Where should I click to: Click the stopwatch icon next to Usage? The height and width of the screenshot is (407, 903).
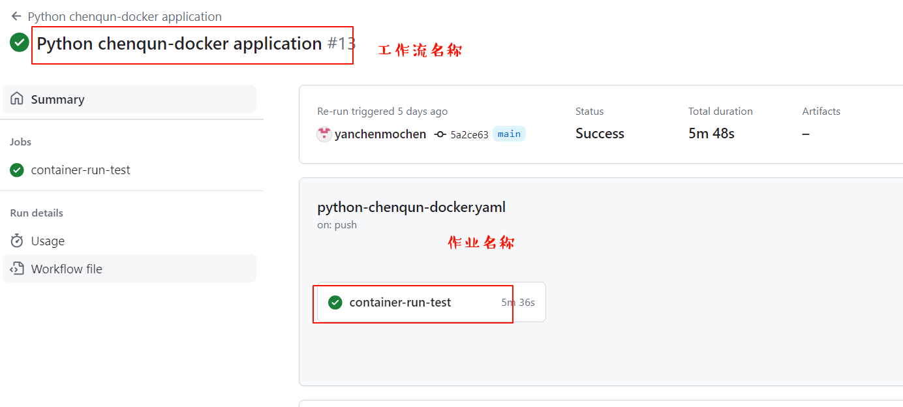click(x=17, y=241)
